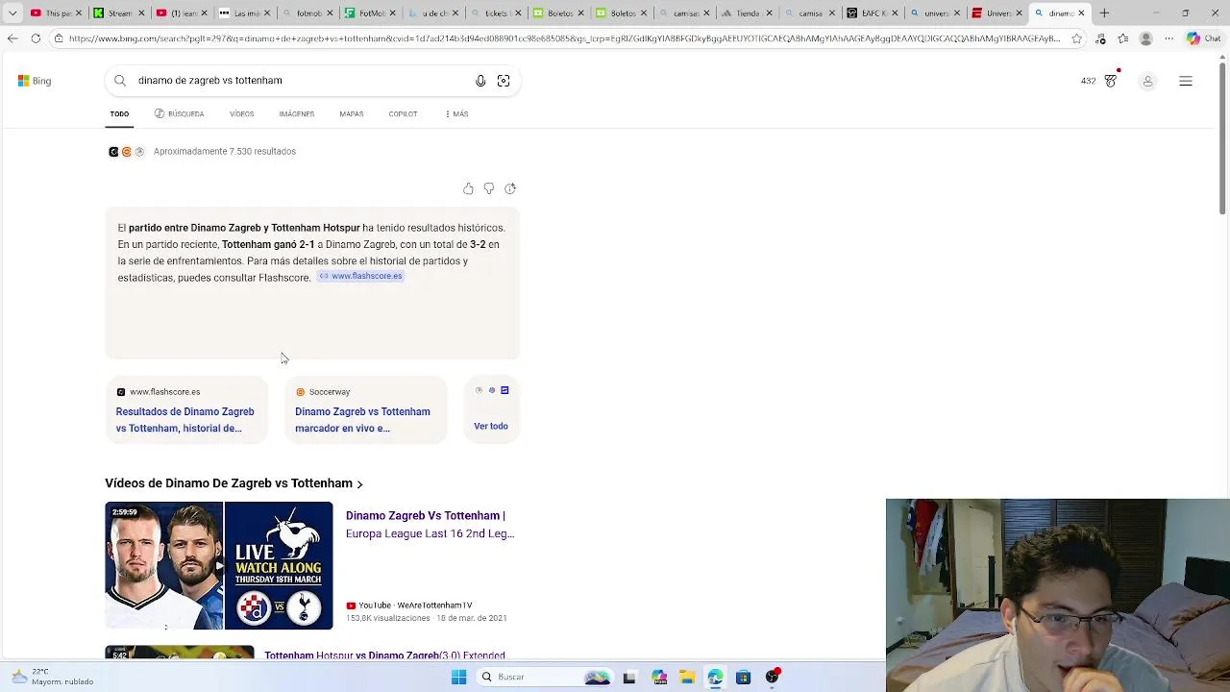Dislike the AI answer with thumbs down
Image resolution: width=1230 pixels, height=692 pixels.
click(489, 188)
